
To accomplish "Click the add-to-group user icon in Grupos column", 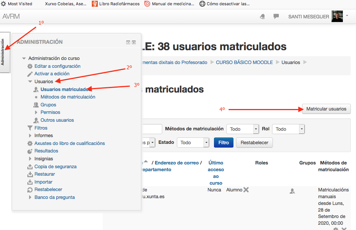I will [292, 191].
